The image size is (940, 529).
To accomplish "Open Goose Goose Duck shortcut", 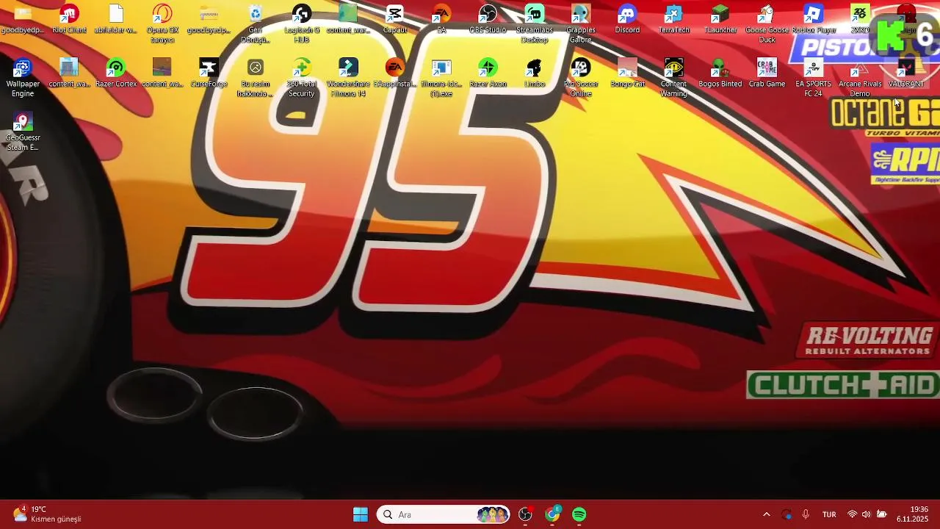I will [767, 24].
